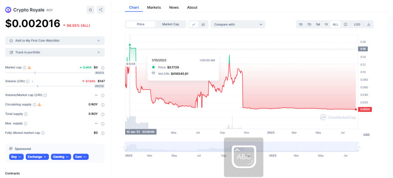This screenshot has height=178, width=393.
Task: Click Add to My First Coin Watchlist
Action: [55, 40]
